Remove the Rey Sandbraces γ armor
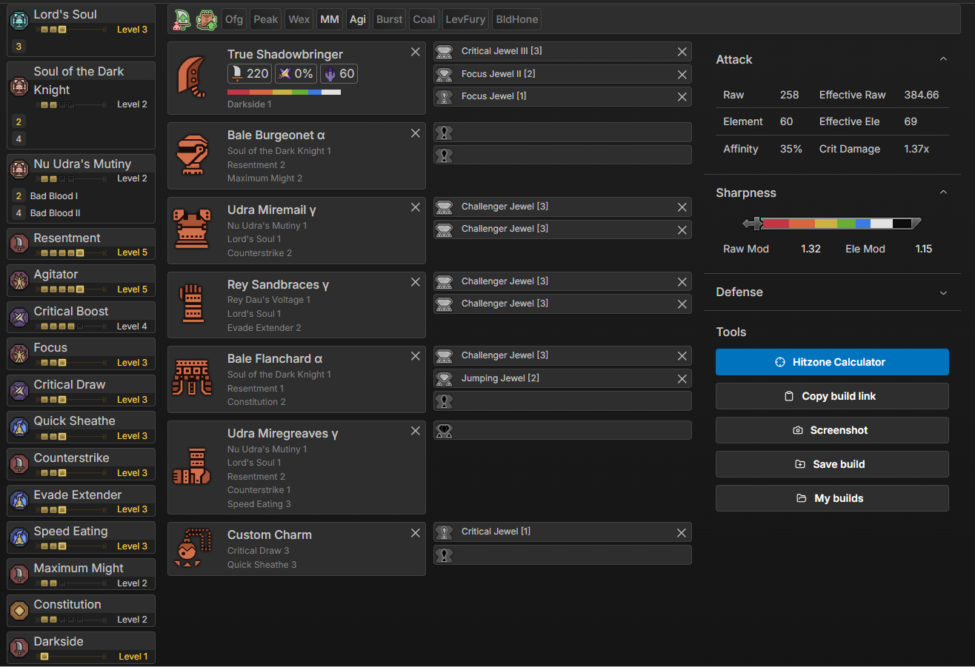The width and height of the screenshot is (975, 667). coord(416,282)
